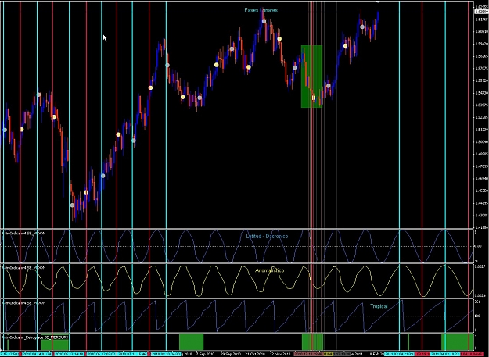Image resolution: width=489 pixels, height=357 pixels.
Task: Click the 7 Sep 2010 date on the time axis
Action: click(205, 354)
